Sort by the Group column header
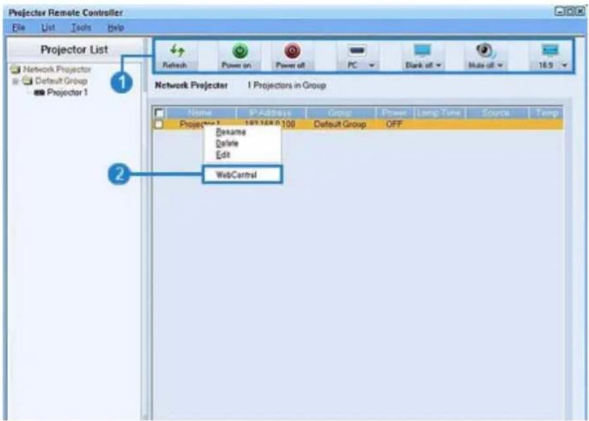Screen dimensions: 589x421 tap(341, 112)
